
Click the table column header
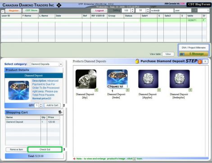[x=194, y=16]
